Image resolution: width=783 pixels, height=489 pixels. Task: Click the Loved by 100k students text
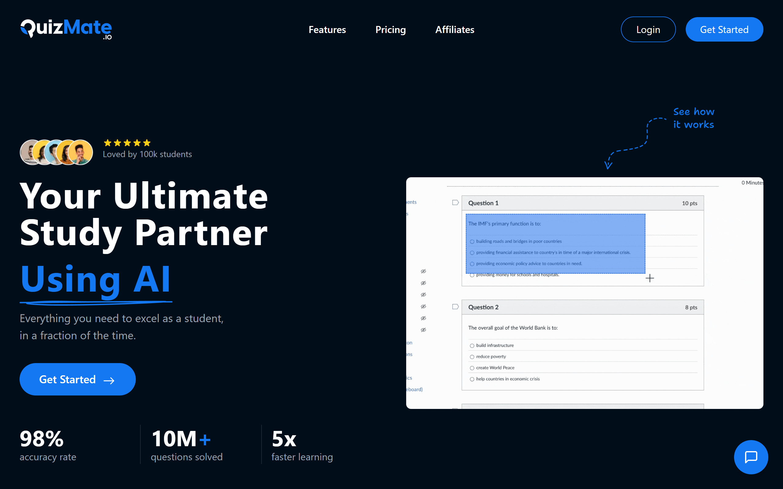(147, 154)
